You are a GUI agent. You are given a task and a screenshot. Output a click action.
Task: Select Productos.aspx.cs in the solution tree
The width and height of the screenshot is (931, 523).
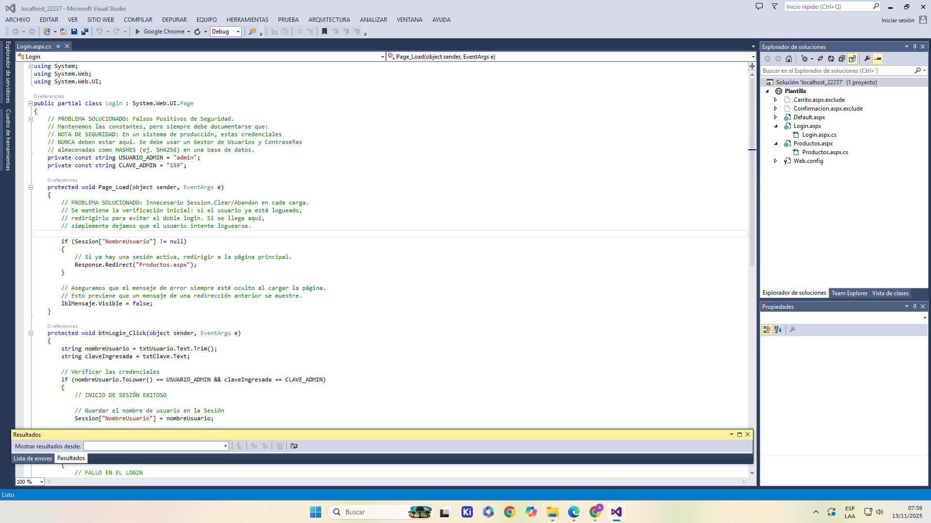tap(825, 152)
